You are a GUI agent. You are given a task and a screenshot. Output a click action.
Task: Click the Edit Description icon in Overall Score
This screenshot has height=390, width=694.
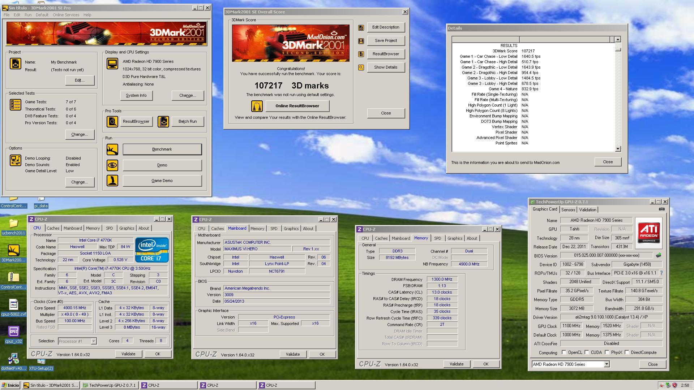click(x=361, y=27)
